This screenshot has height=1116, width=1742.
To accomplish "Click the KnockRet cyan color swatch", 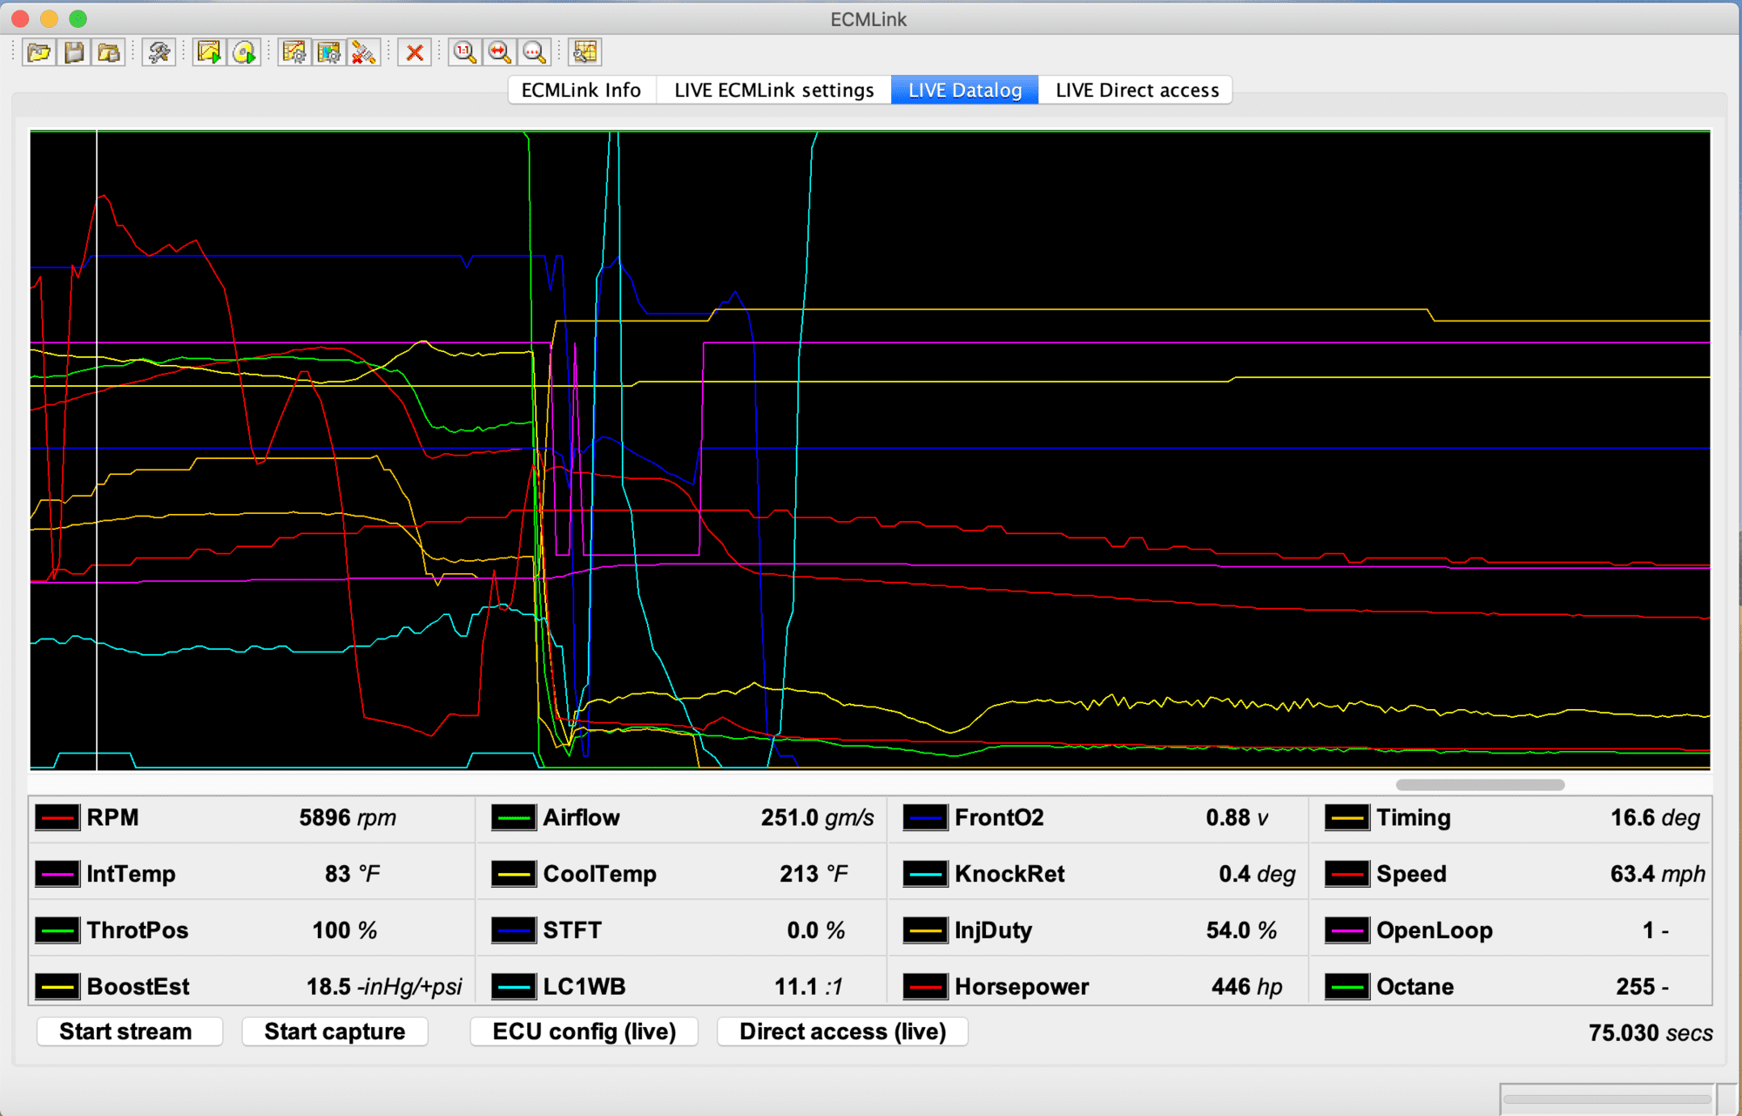I will (925, 874).
